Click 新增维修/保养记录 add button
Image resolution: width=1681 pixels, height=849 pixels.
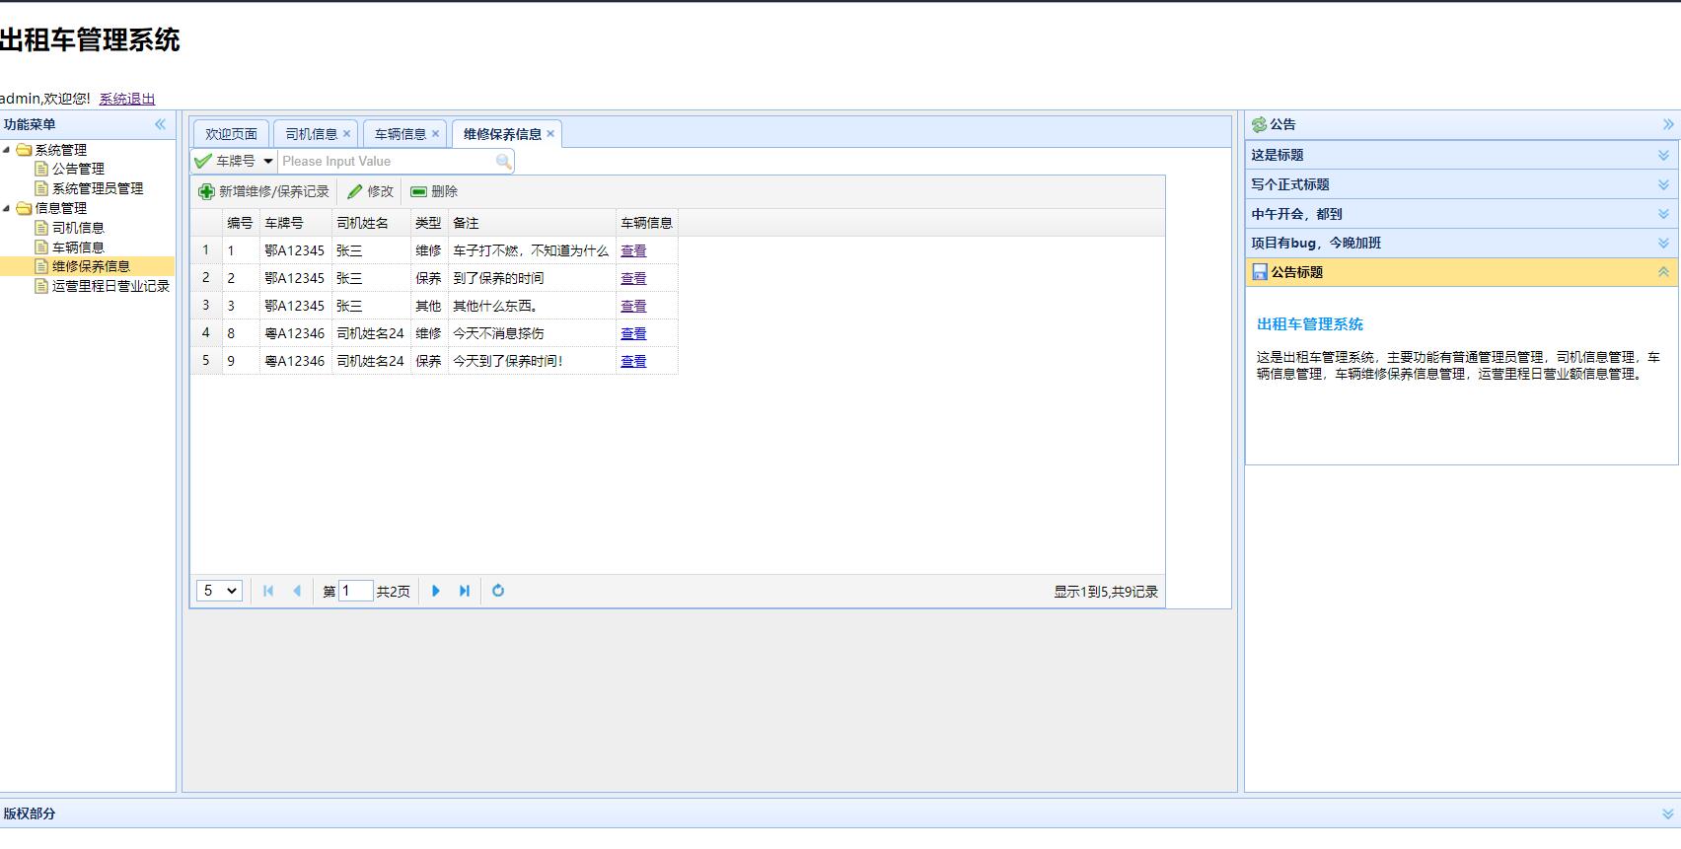click(264, 191)
